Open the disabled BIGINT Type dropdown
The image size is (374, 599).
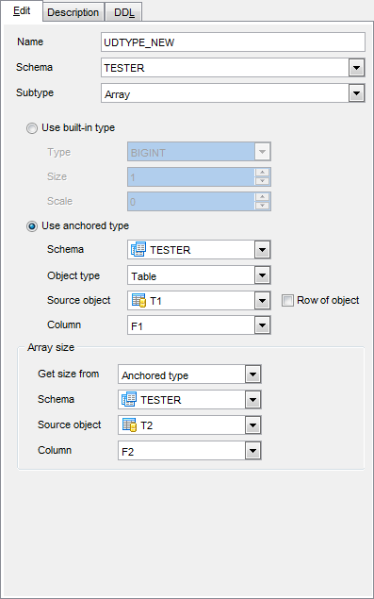click(262, 152)
